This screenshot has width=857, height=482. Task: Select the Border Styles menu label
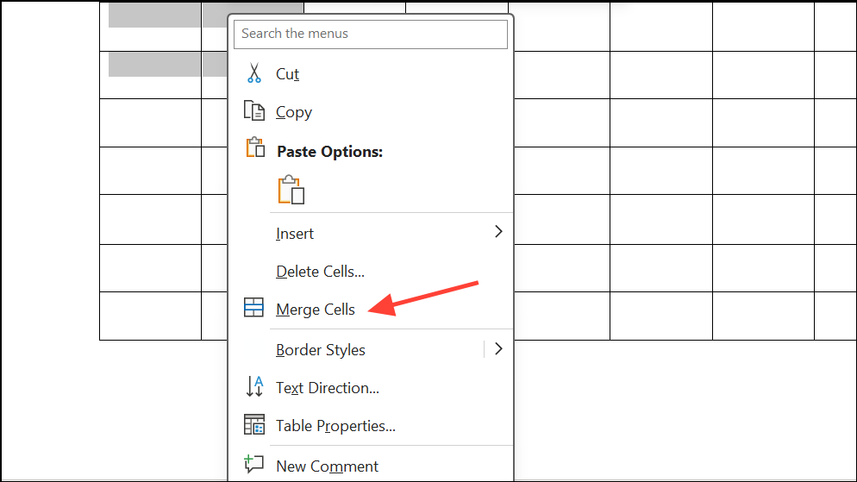pyautogui.click(x=320, y=350)
